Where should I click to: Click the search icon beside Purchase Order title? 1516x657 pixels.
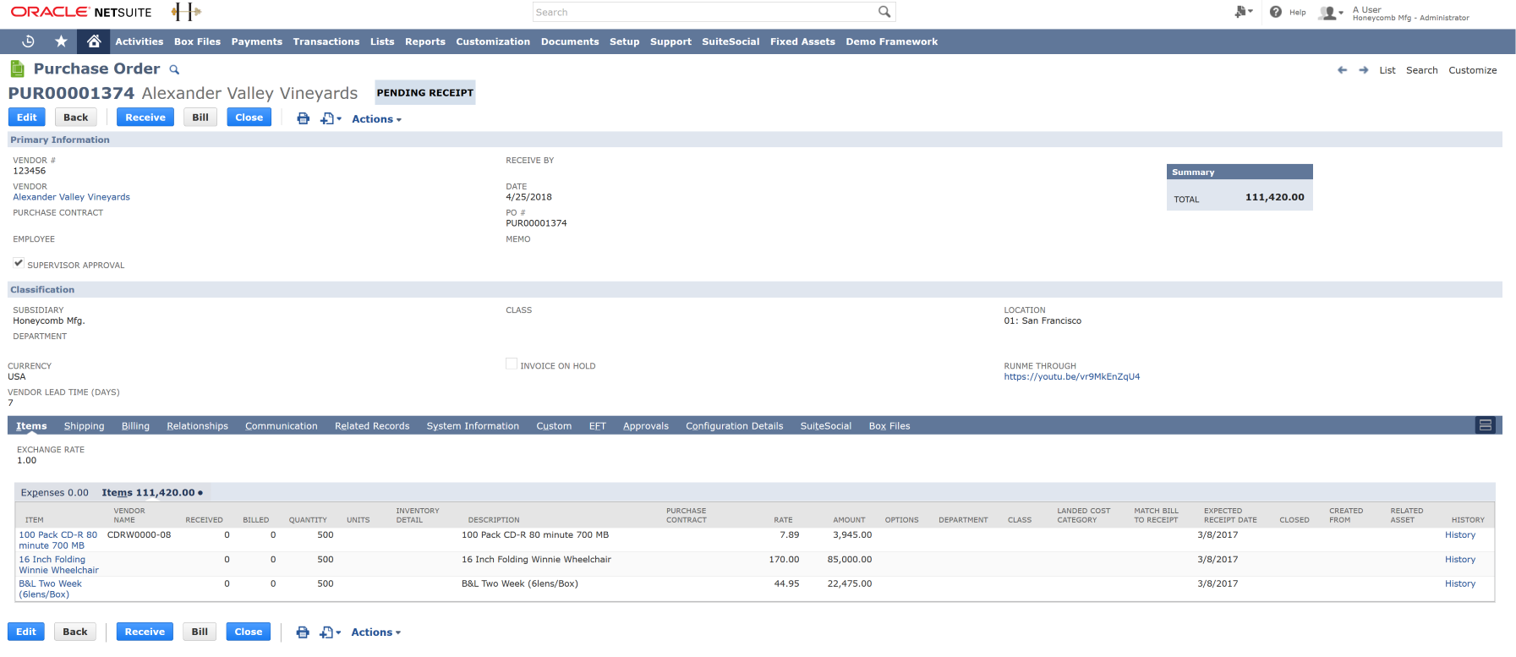174,70
